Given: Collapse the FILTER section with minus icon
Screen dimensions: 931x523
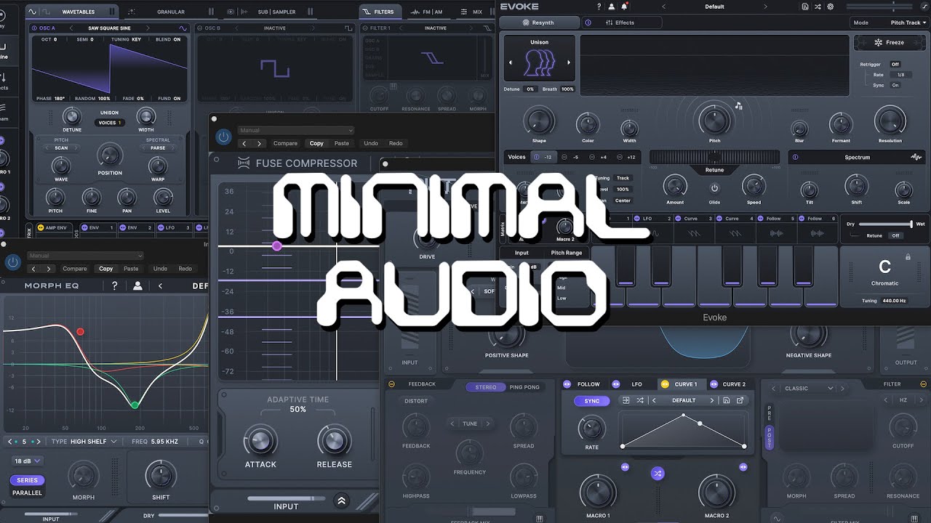Looking at the screenshot, I should point(924,384).
